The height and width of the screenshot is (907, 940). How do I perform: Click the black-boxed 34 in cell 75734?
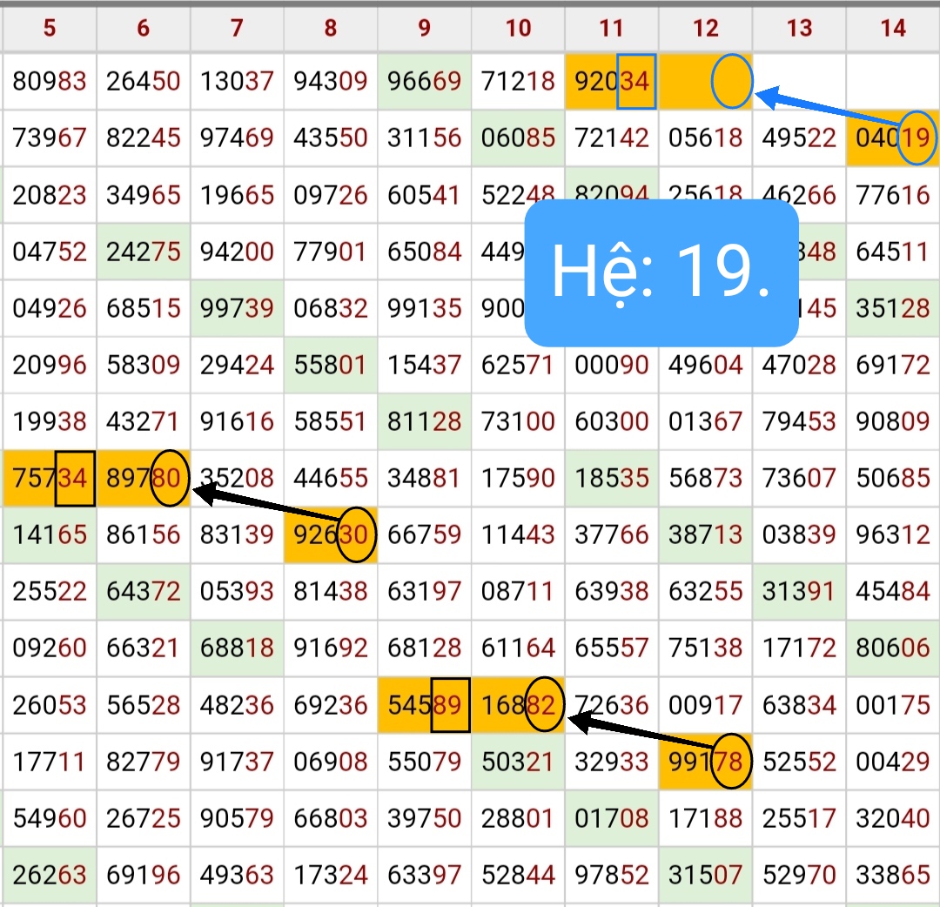[x=75, y=478]
